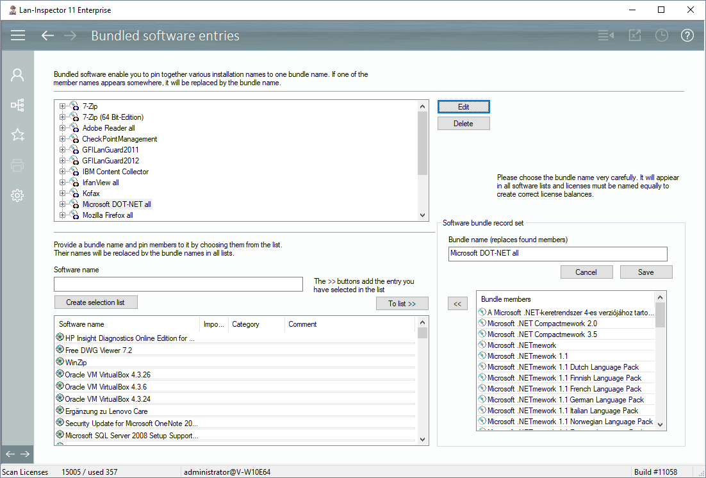The width and height of the screenshot is (706, 478).
Task: Click inside the Software name field
Action: [178, 284]
